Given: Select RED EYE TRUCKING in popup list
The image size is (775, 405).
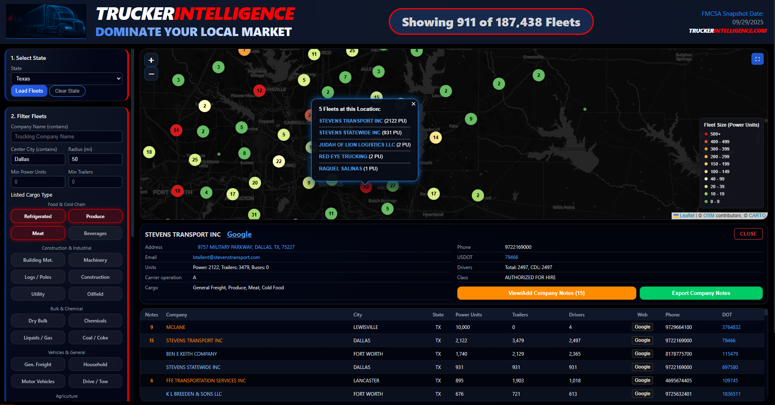Looking at the screenshot, I should tap(343, 157).
